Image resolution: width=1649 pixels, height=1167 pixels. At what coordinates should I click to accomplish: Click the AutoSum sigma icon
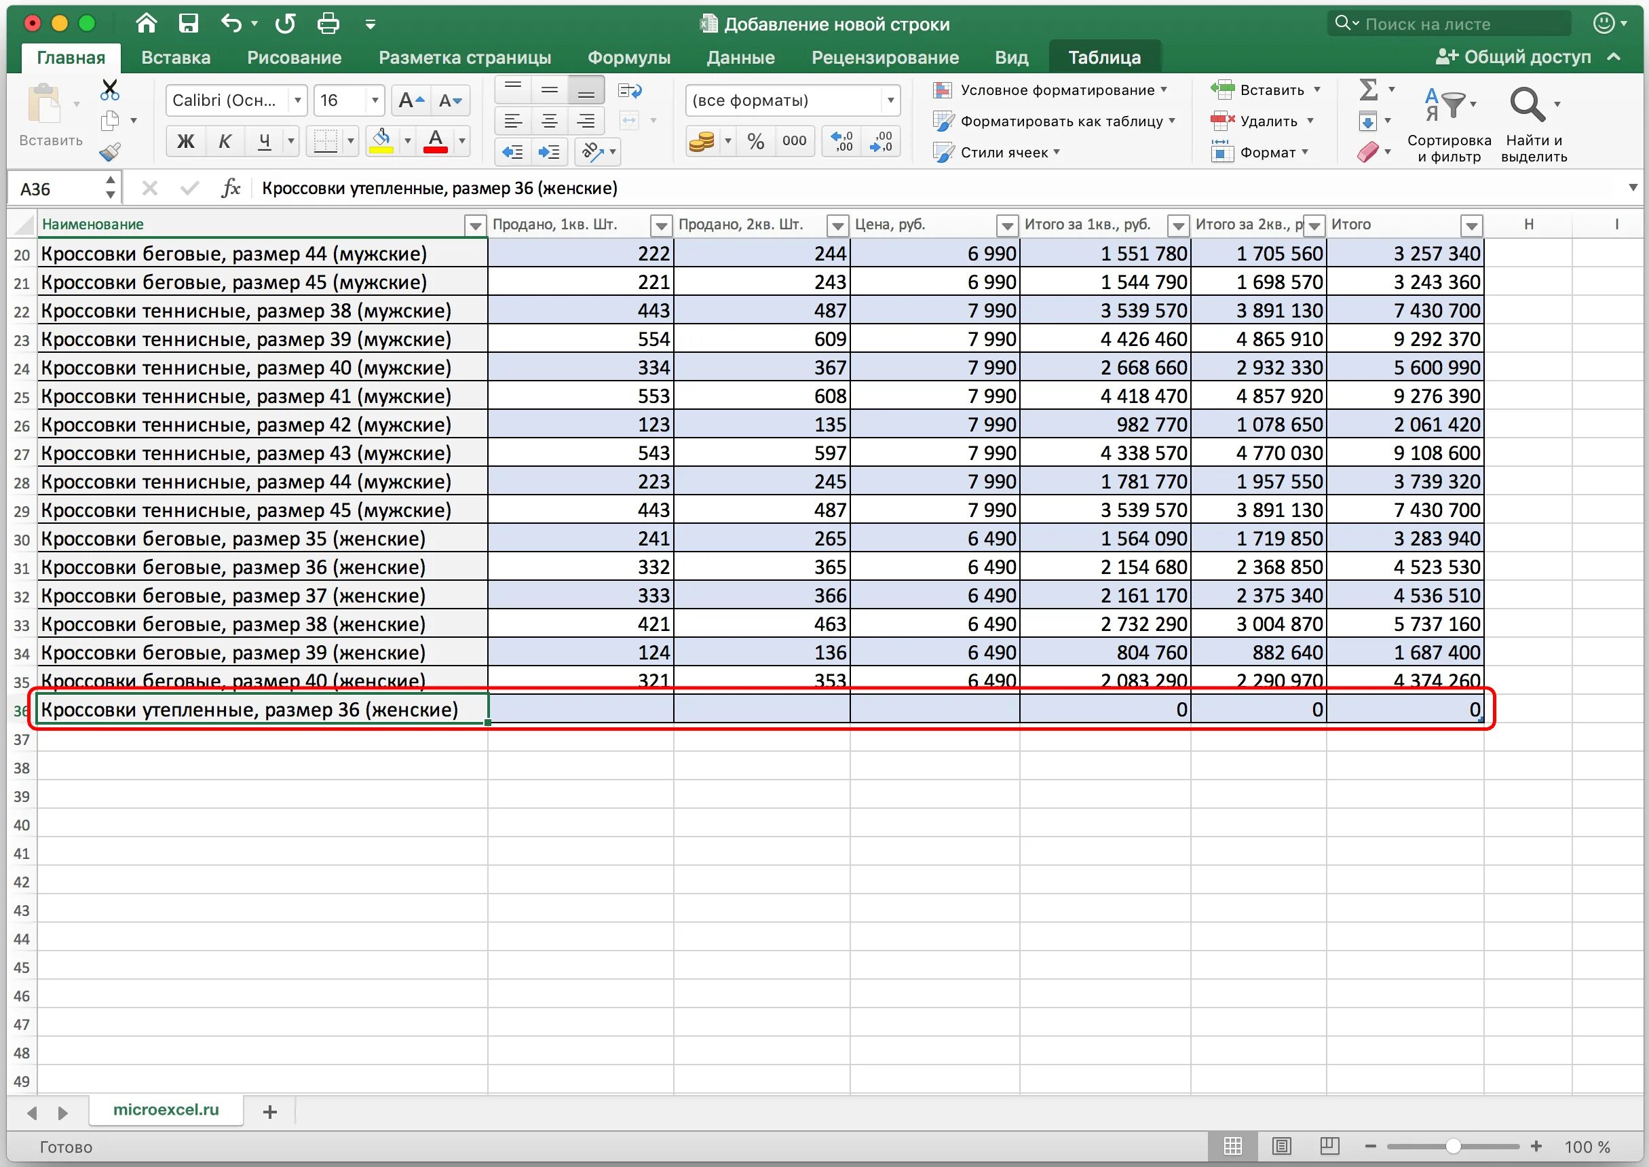tap(1368, 90)
